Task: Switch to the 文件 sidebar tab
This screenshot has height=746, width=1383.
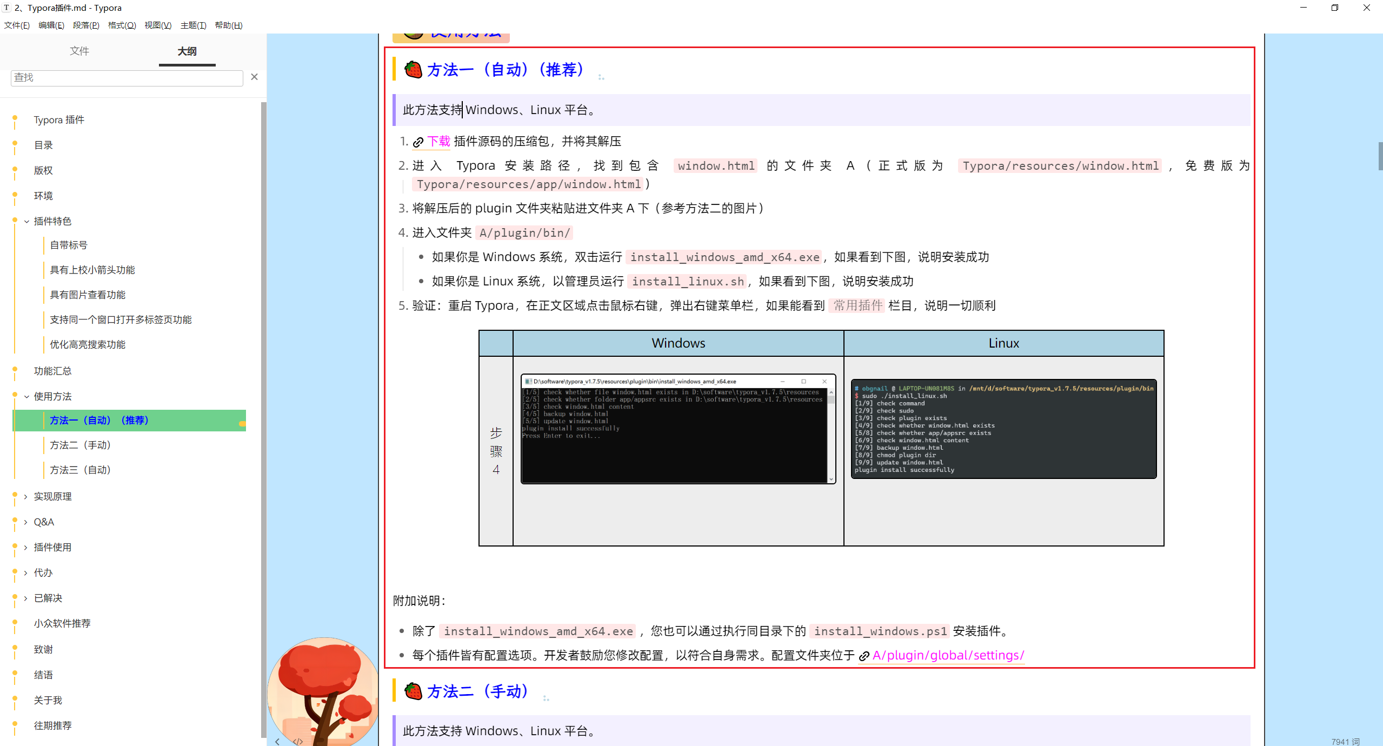Action: pyautogui.click(x=79, y=51)
